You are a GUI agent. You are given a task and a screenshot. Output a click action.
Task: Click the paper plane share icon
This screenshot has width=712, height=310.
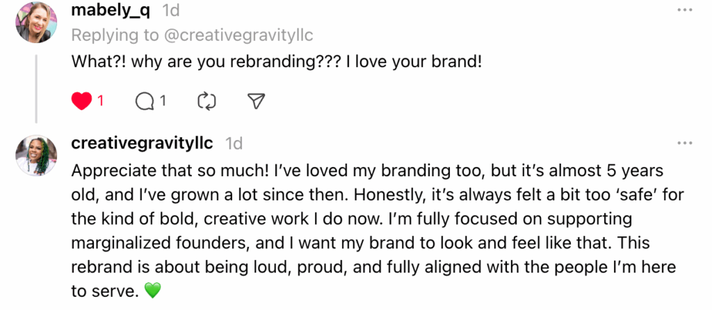pyautogui.click(x=257, y=101)
